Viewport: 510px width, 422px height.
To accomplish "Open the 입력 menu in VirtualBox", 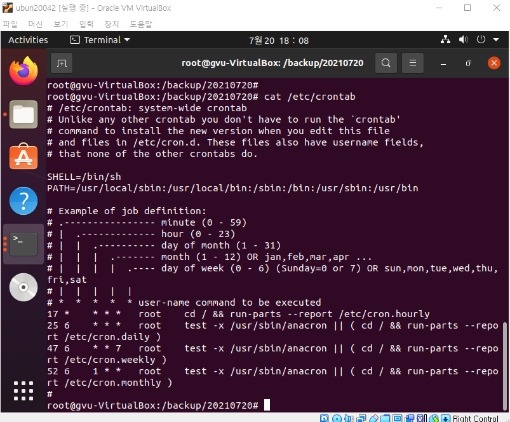I will 86,24.
